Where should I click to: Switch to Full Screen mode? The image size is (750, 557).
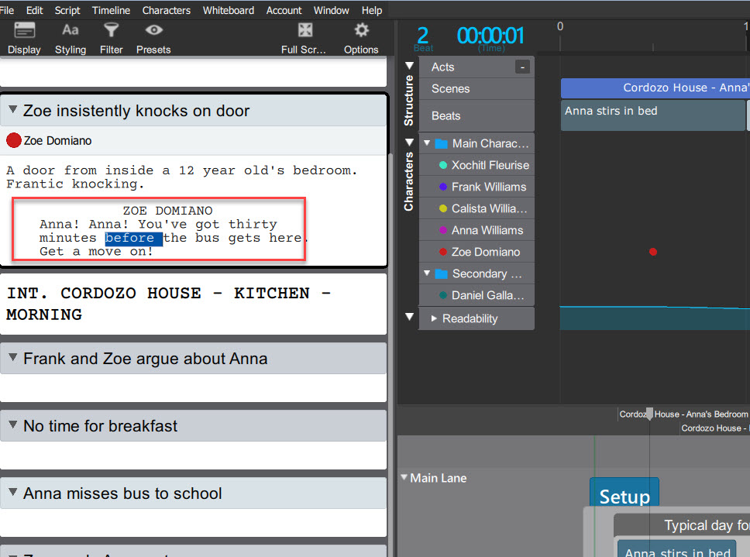(x=304, y=38)
